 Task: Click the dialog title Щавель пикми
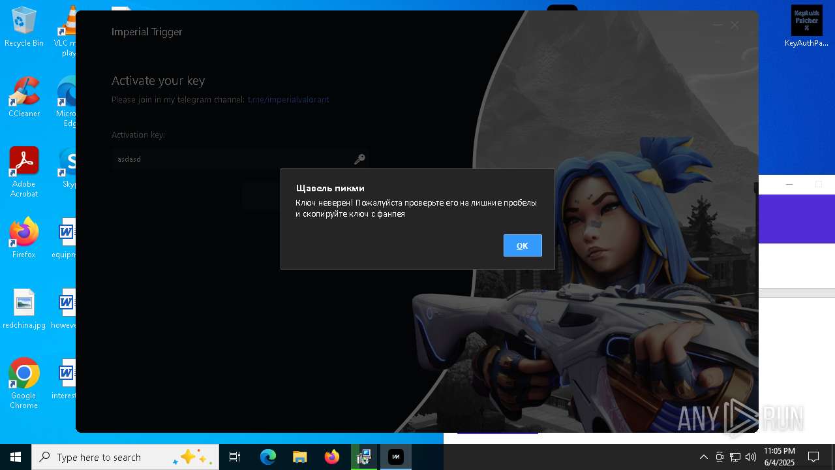(330, 189)
